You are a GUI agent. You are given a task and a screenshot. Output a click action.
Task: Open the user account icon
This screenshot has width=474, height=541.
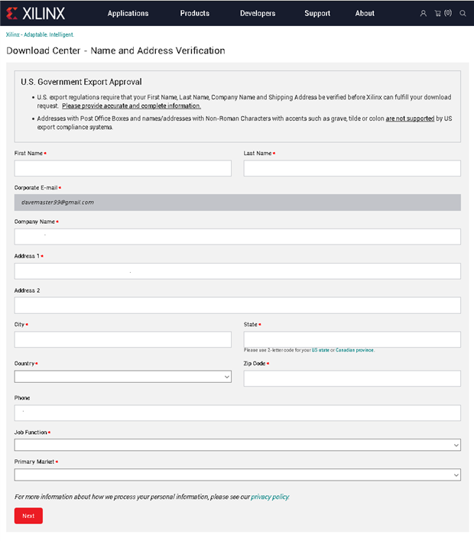(x=424, y=13)
